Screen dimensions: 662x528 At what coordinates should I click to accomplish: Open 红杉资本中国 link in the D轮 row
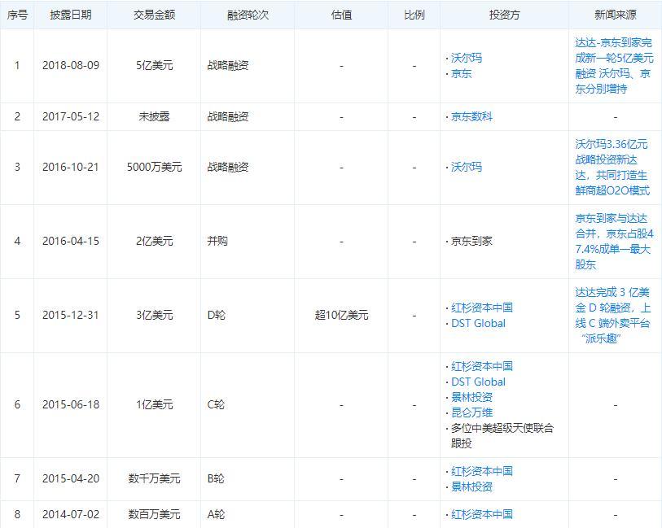pos(482,308)
